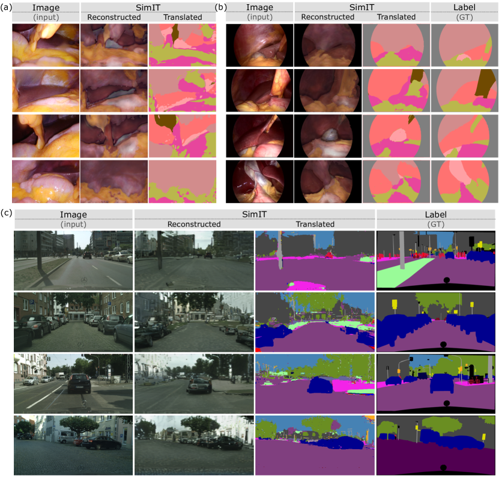Image resolution: width=499 pixels, height=478 pixels.
Task: Click 'Label' header in panel (c)
Action: [436, 214]
